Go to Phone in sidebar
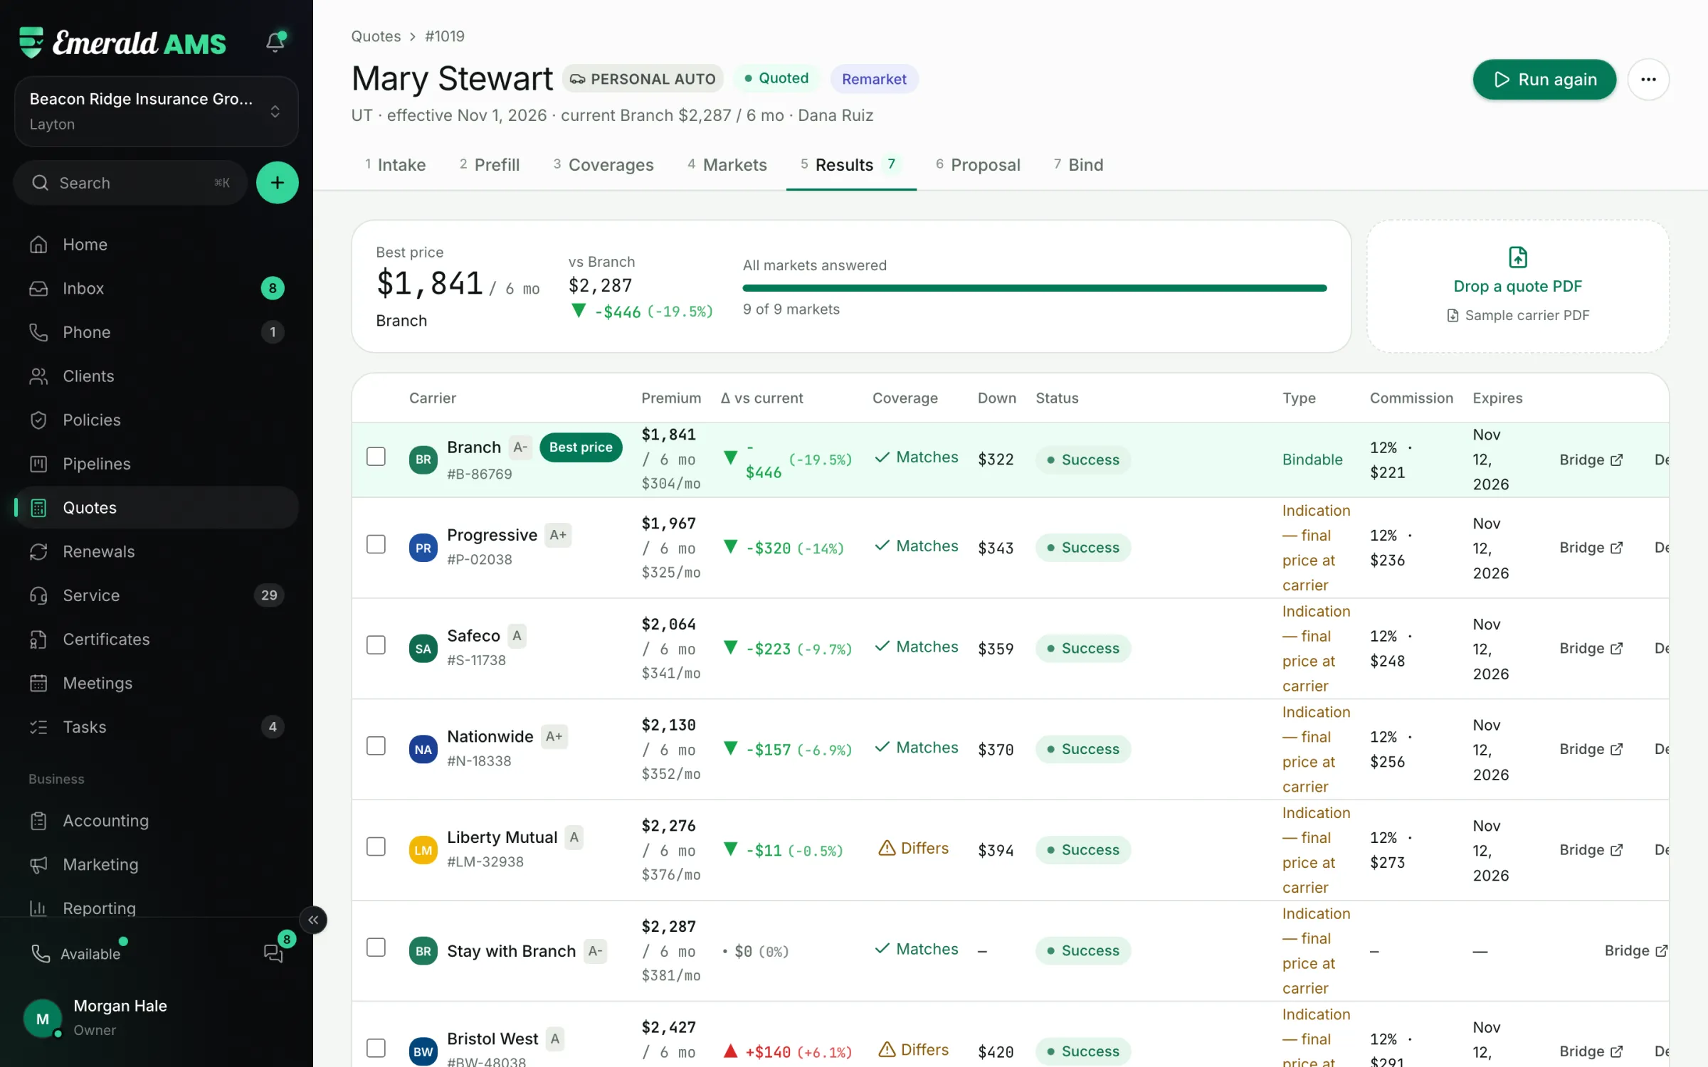This screenshot has width=1708, height=1067. [x=157, y=332]
